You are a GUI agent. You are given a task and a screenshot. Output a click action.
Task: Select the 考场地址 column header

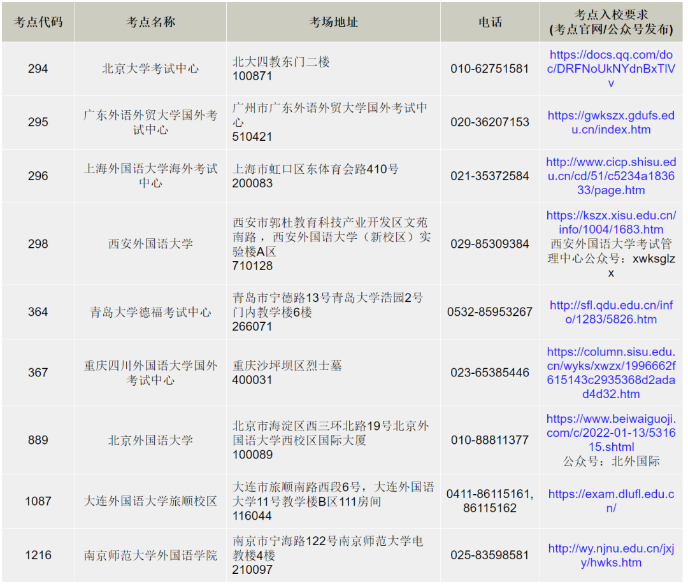(333, 22)
